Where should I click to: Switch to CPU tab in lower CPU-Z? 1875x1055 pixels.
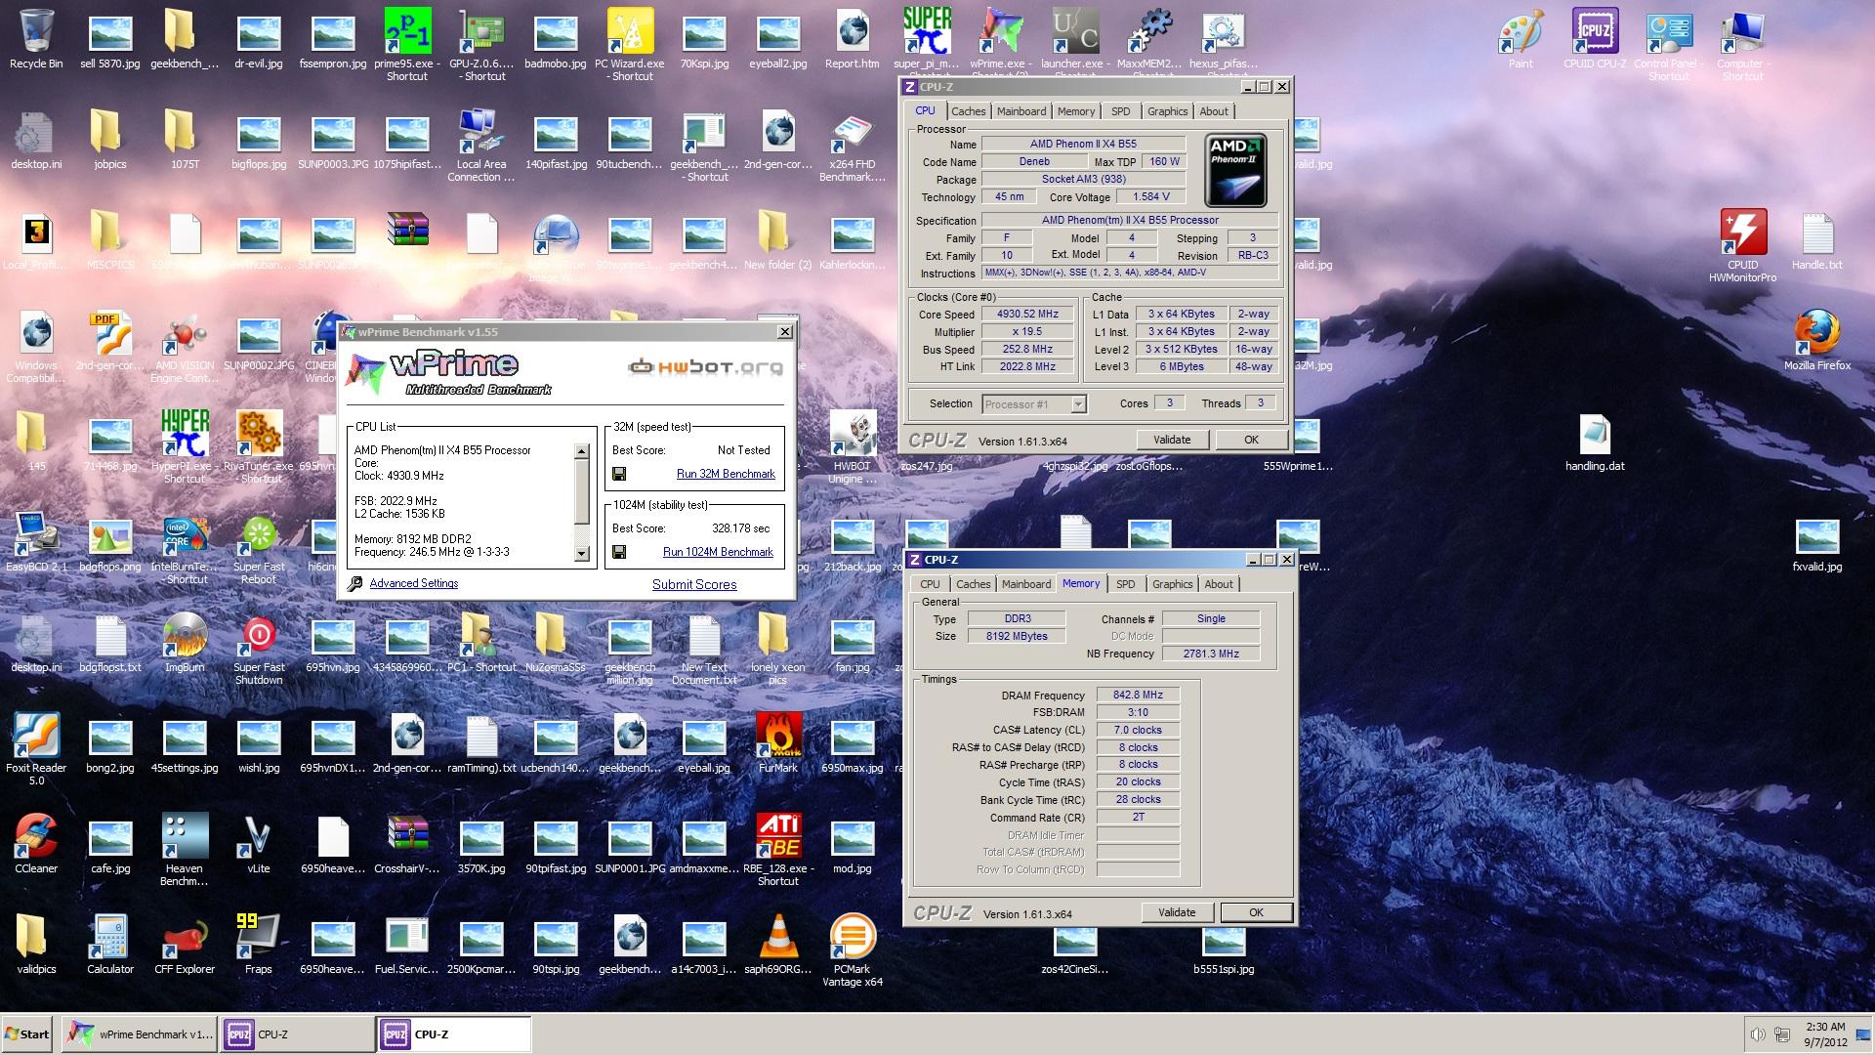pyautogui.click(x=930, y=584)
